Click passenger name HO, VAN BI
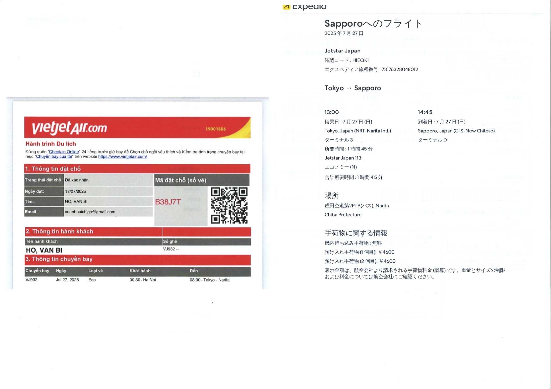 [44, 250]
